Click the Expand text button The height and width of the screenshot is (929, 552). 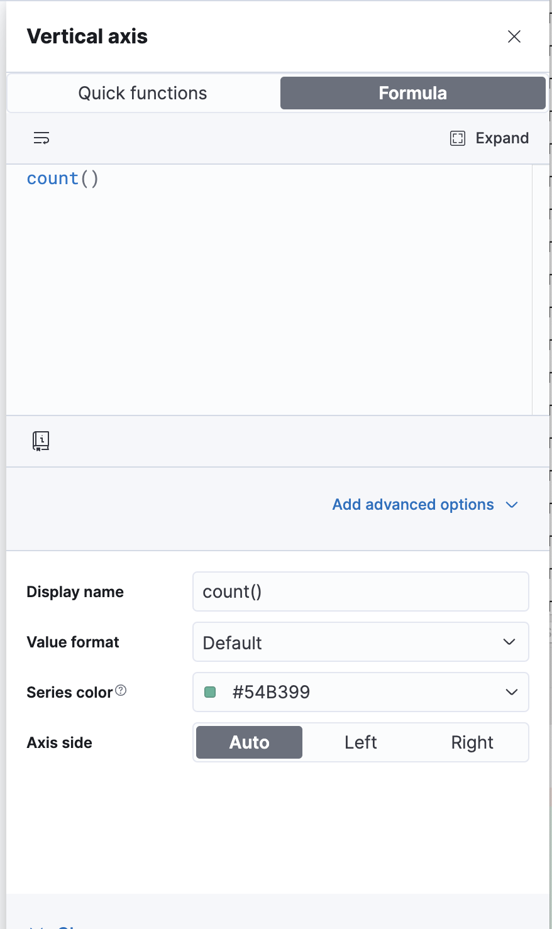tap(502, 138)
